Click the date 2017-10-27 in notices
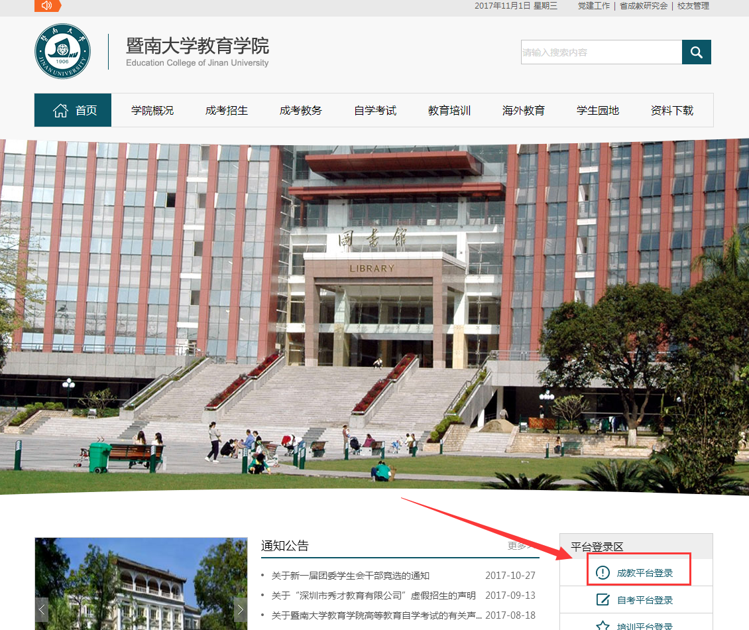This screenshot has width=749, height=630. pos(510,576)
